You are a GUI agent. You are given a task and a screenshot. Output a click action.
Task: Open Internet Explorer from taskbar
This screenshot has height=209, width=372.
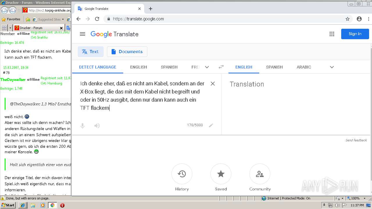pos(23,205)
